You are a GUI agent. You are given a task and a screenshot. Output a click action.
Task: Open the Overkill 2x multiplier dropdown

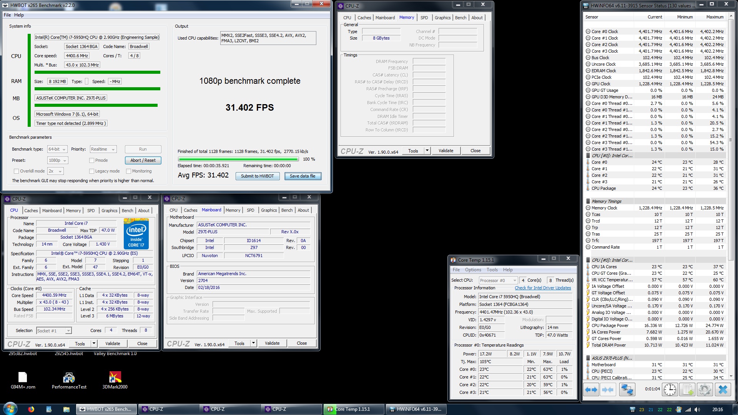55,171
